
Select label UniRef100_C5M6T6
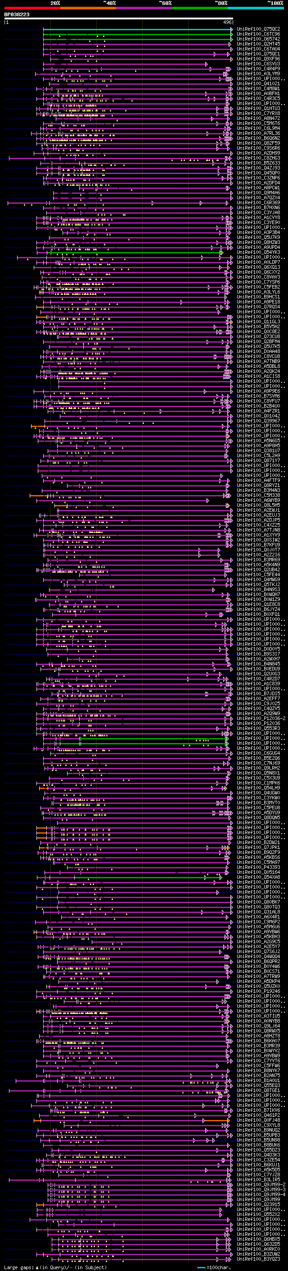click(x=258, y=124)
